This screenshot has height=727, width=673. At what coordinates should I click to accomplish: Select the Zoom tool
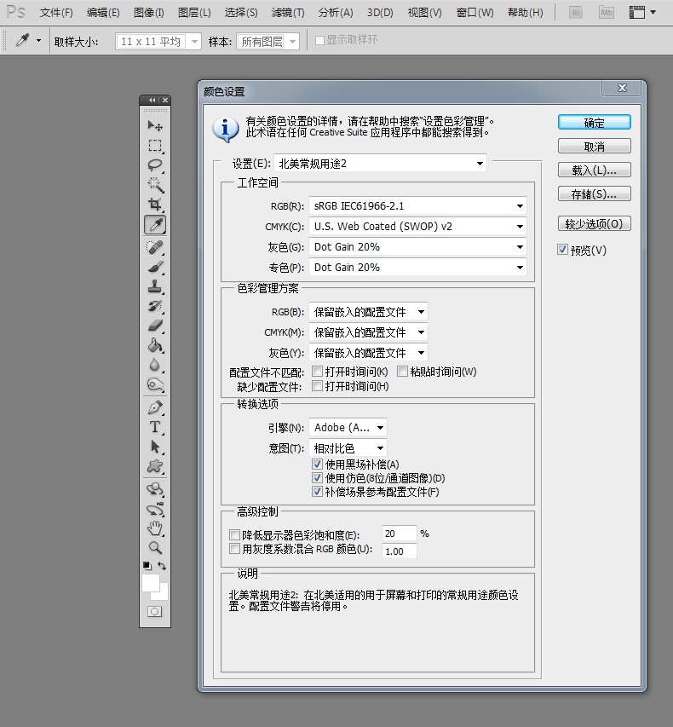[x=155, y=547]
